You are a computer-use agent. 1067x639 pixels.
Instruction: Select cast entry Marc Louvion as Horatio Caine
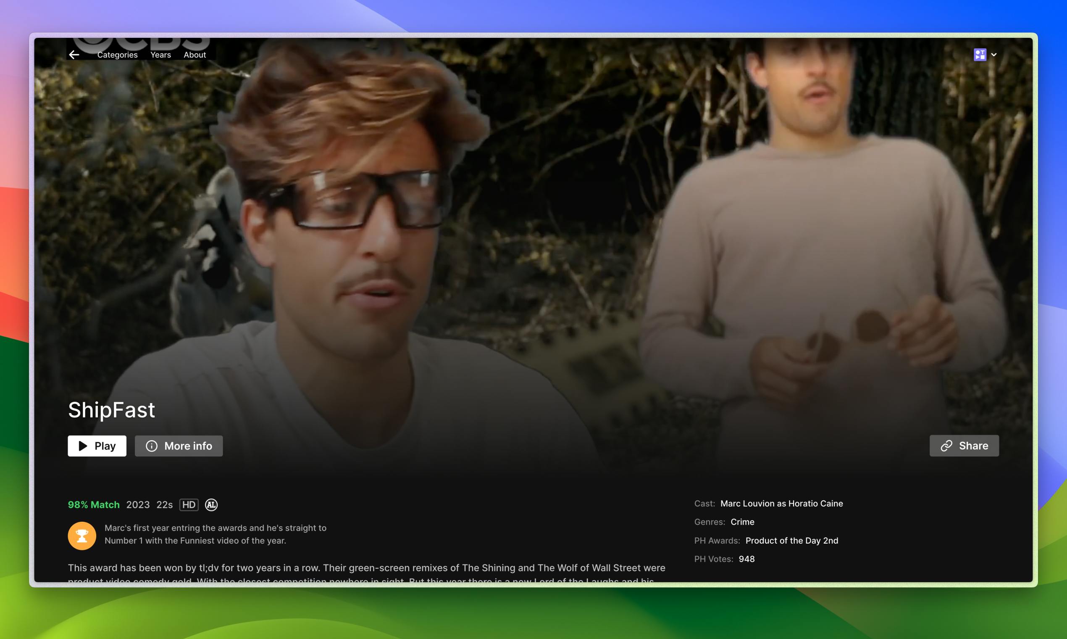(781, 503)
